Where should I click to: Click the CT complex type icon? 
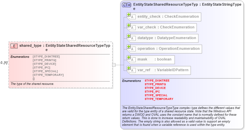point(127,5)
